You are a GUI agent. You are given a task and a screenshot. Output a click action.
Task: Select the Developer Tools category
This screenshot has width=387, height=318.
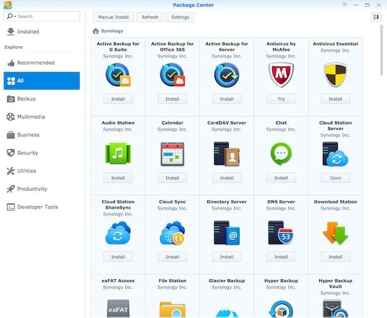pyautogui.click(x=42, y=207)
